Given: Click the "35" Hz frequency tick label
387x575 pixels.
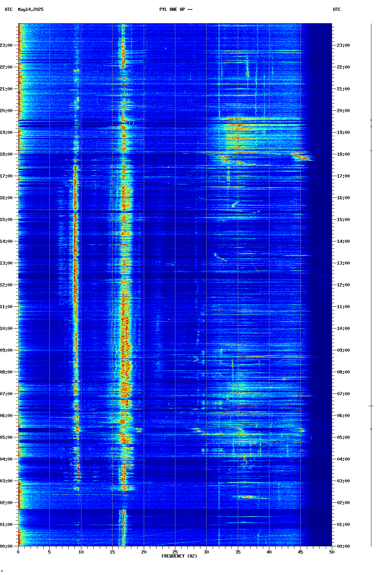Looking at the screenshot, I should [x=238, y=552].
